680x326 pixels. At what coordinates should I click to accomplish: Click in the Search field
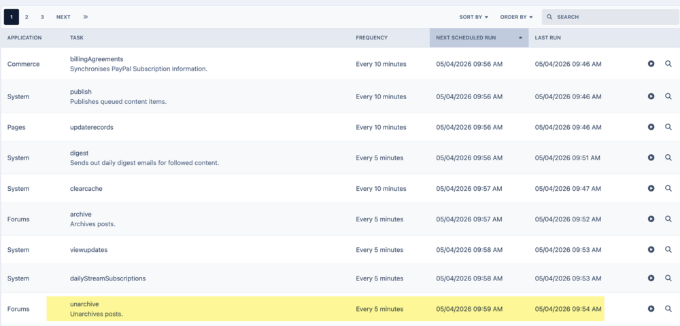click(611, 17)
